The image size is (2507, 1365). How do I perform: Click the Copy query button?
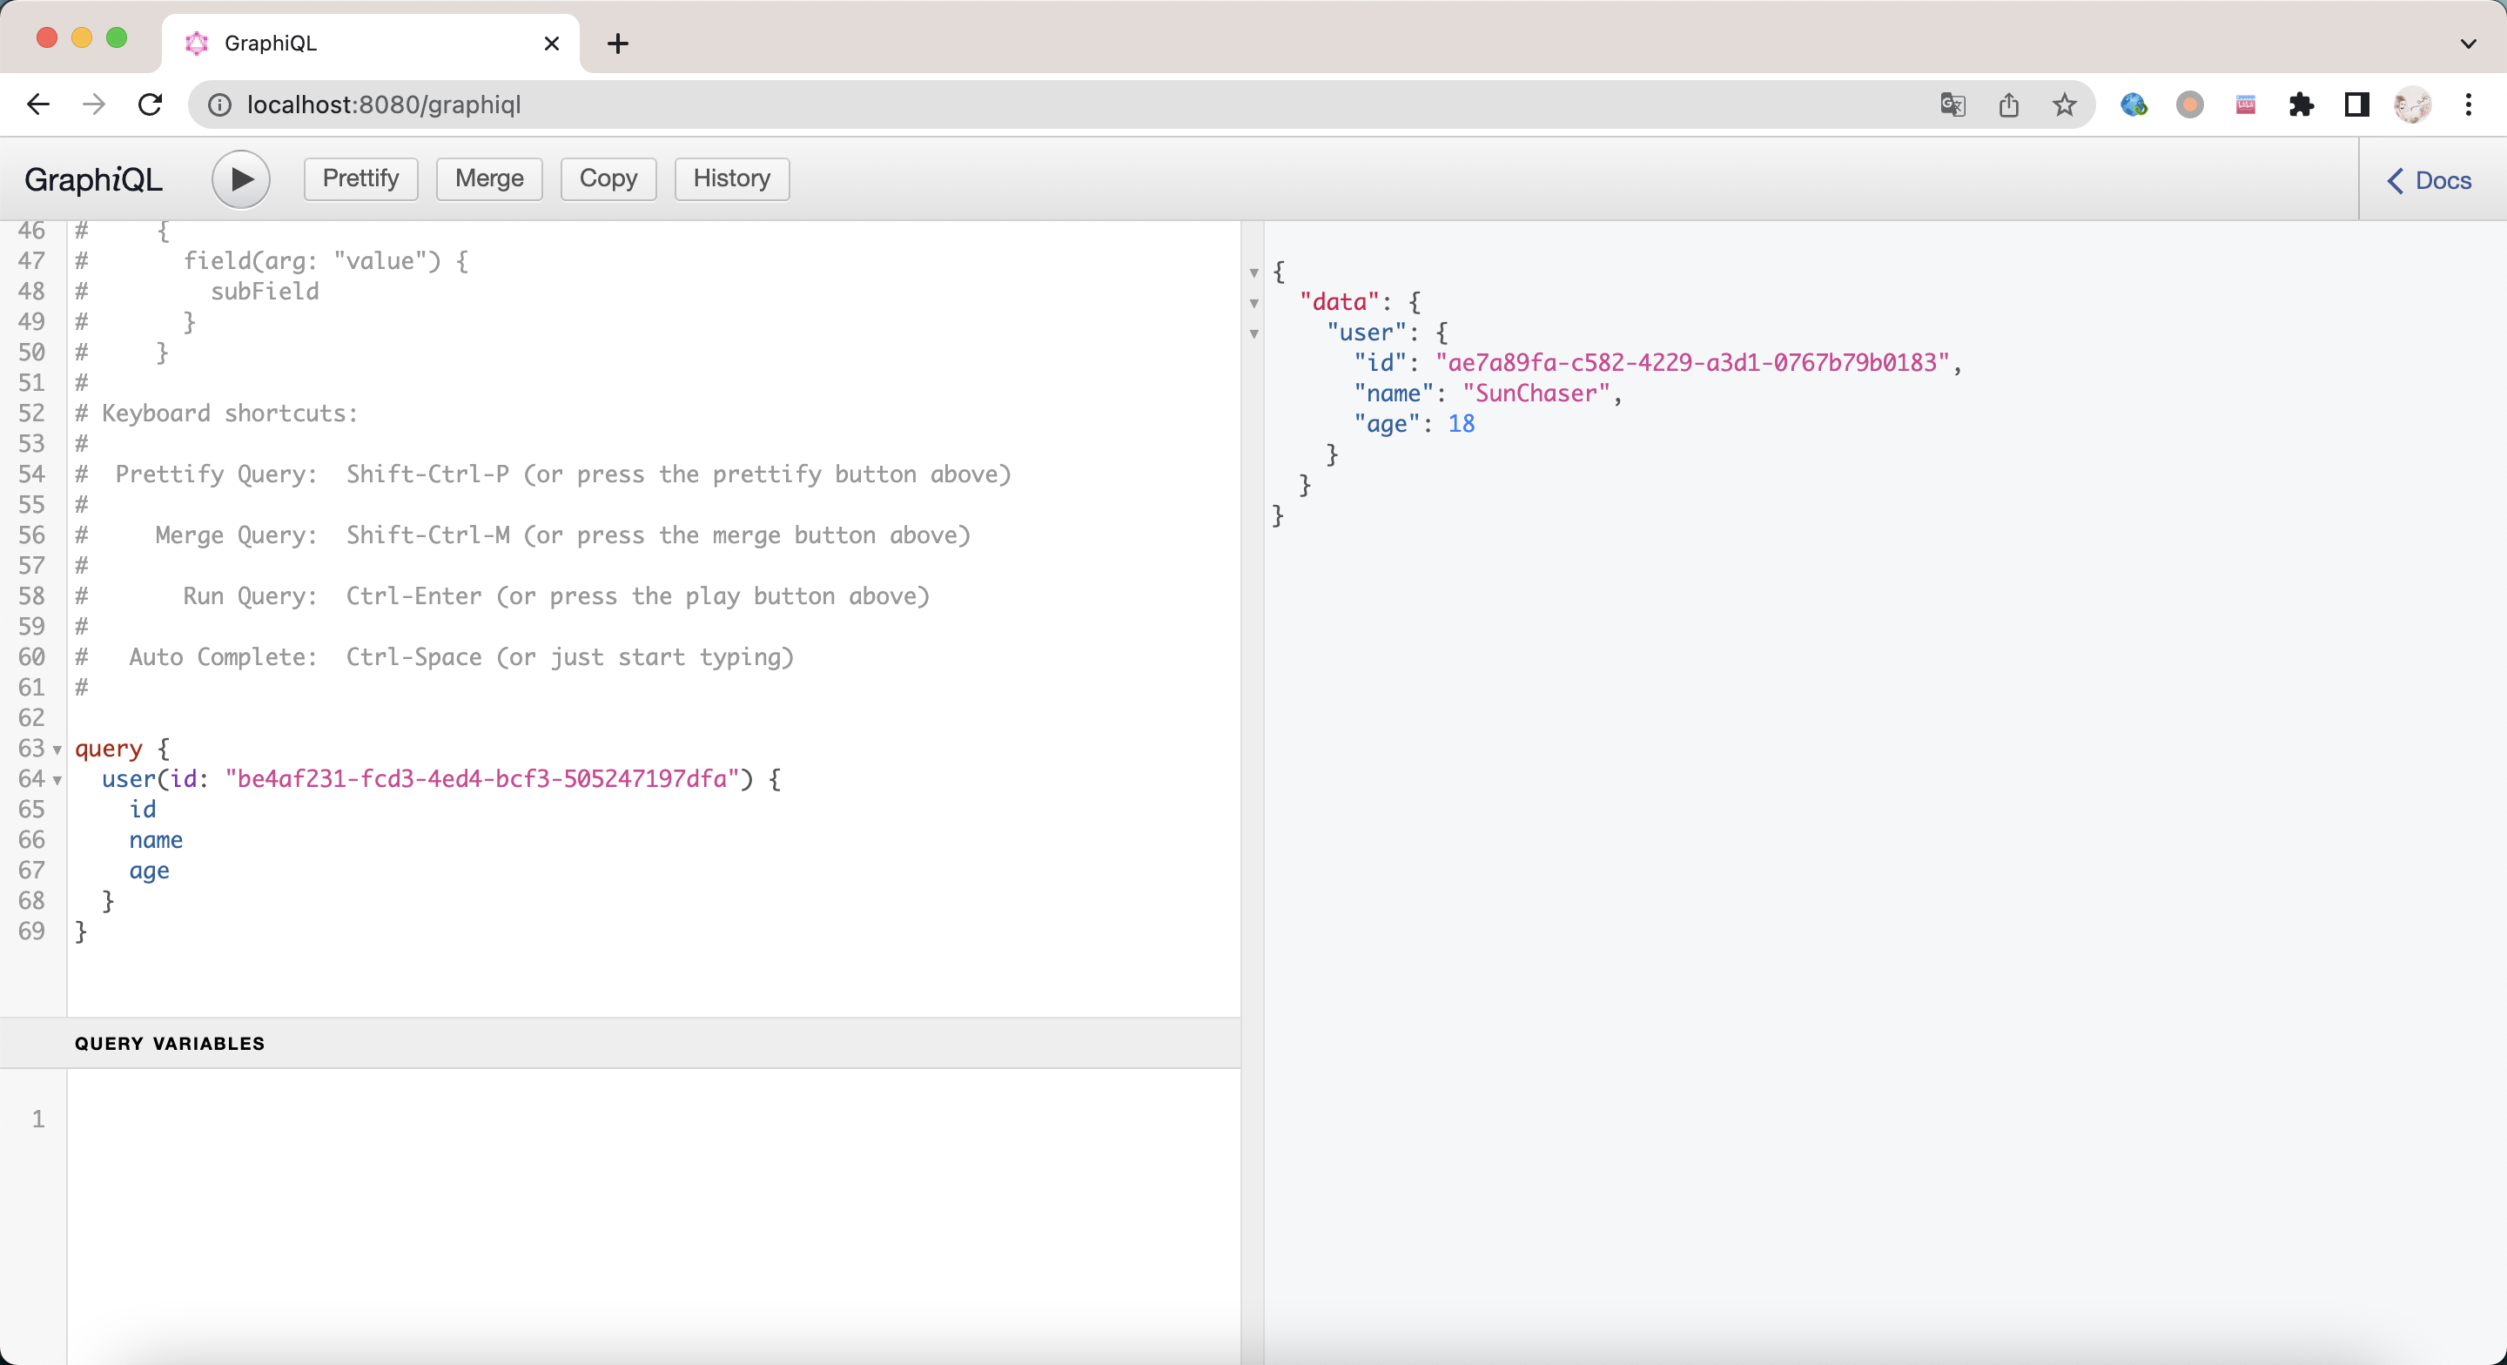coord(608,178)
